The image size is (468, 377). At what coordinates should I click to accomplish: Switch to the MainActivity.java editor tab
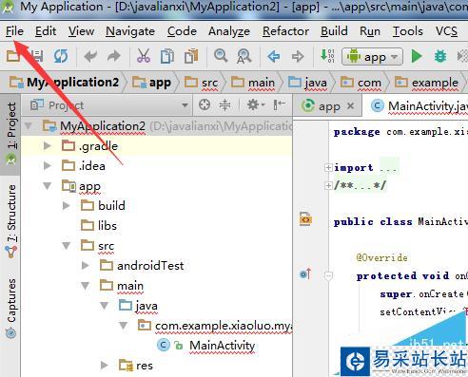point(419,106)
